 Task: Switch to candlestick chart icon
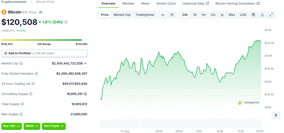[172, 15]
